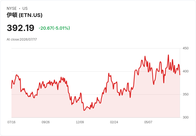Viewport: 196px width, 136px height.
Task: Click the highest peak of the price line
Action: click(x=168, y=55)
